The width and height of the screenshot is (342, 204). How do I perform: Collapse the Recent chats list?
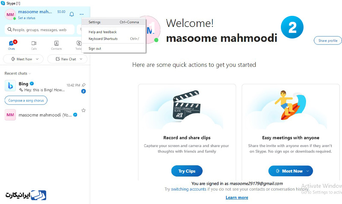coord(18,73)
